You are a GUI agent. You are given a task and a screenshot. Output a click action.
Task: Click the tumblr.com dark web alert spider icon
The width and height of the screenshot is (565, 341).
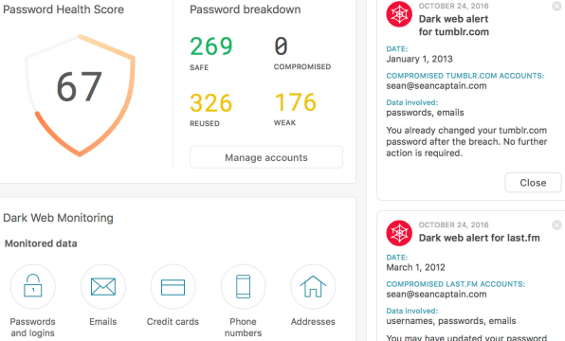point(399,14)
